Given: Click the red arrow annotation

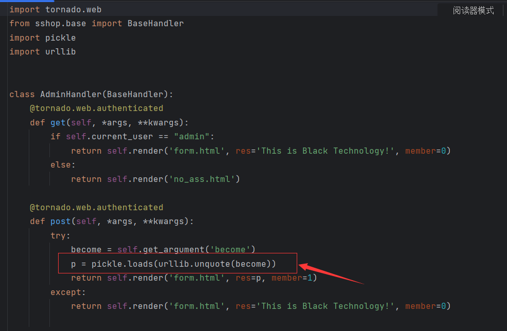Looking at the screenshot, I should [x=331, y=273].
